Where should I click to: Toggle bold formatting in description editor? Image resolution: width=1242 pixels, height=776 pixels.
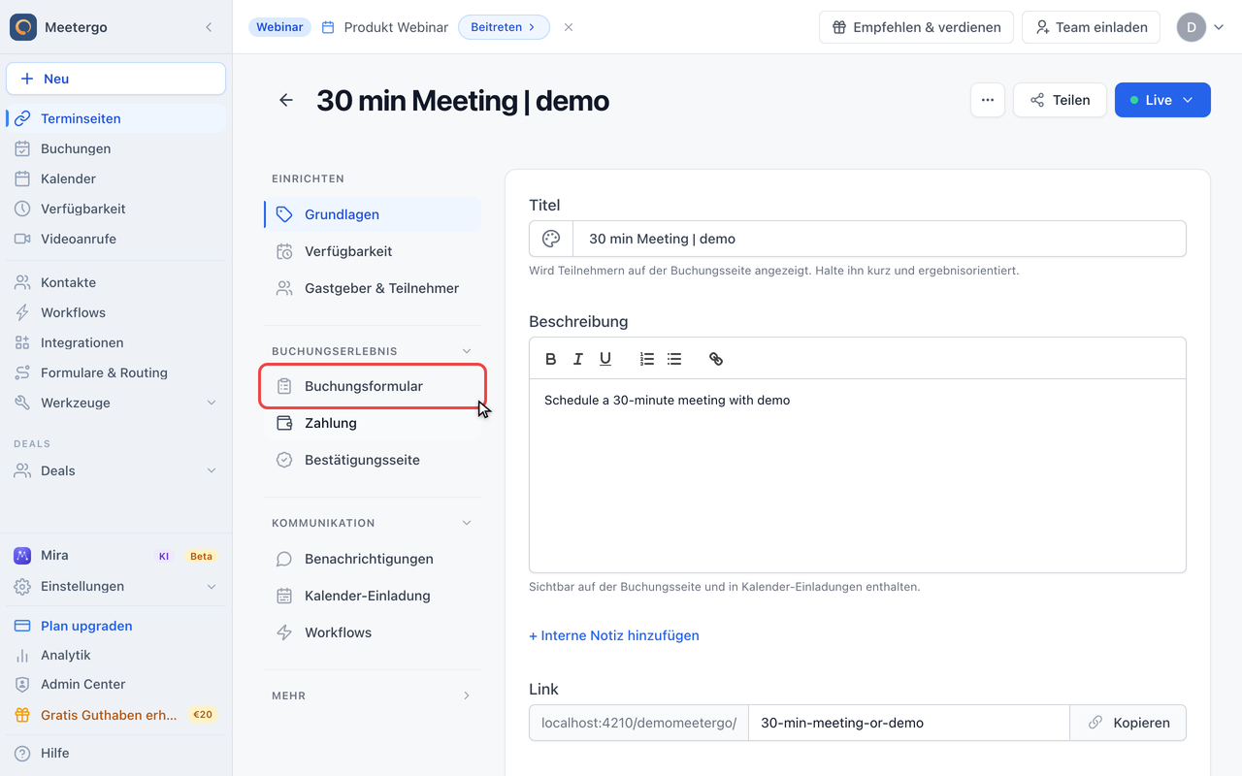[x=550, y=359]
